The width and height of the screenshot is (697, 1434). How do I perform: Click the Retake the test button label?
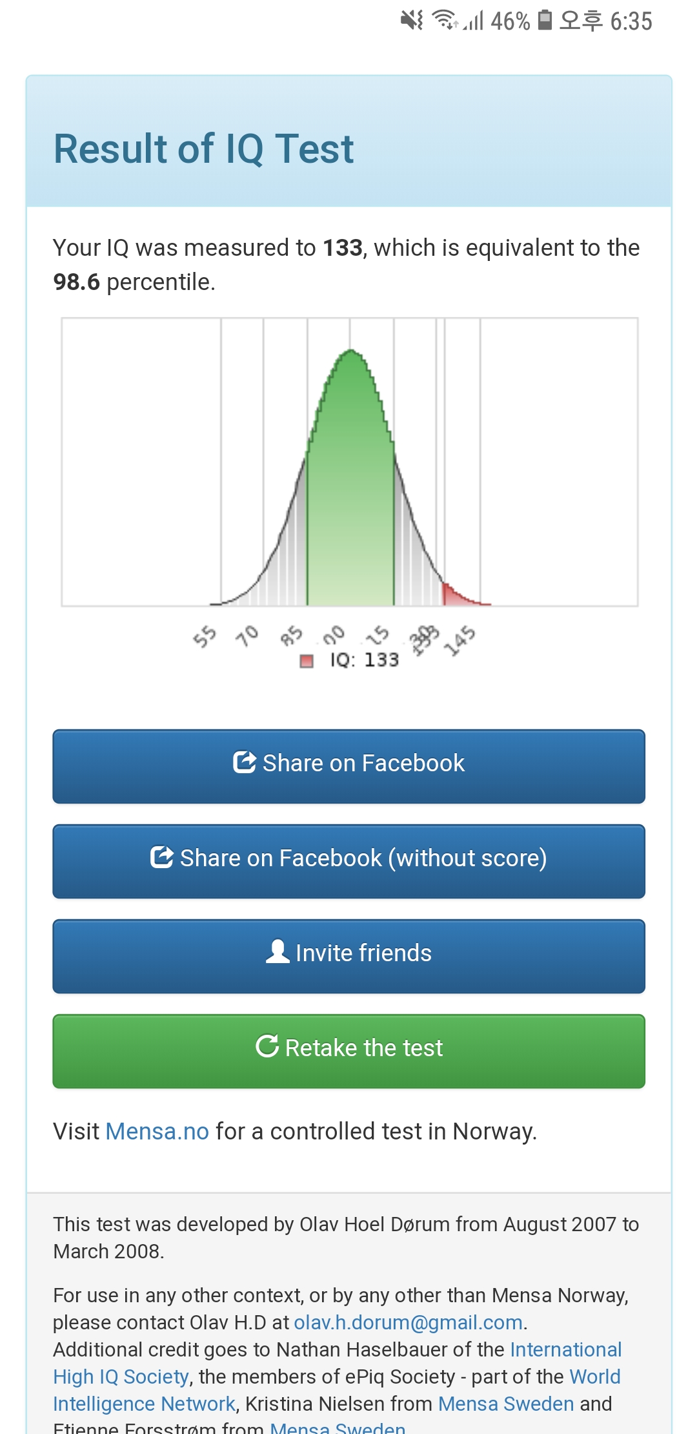click(364, 1048)
